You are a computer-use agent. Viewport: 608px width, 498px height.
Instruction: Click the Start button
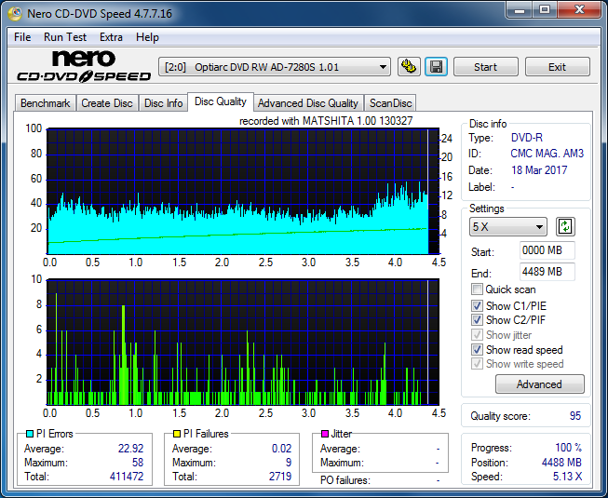click(485, 67)
